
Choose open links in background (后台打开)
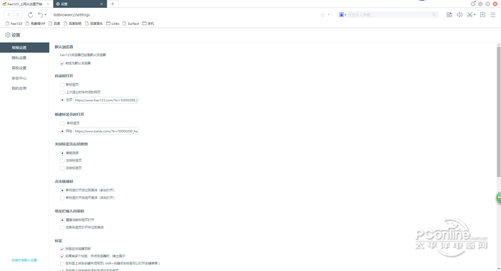(62, 198)
